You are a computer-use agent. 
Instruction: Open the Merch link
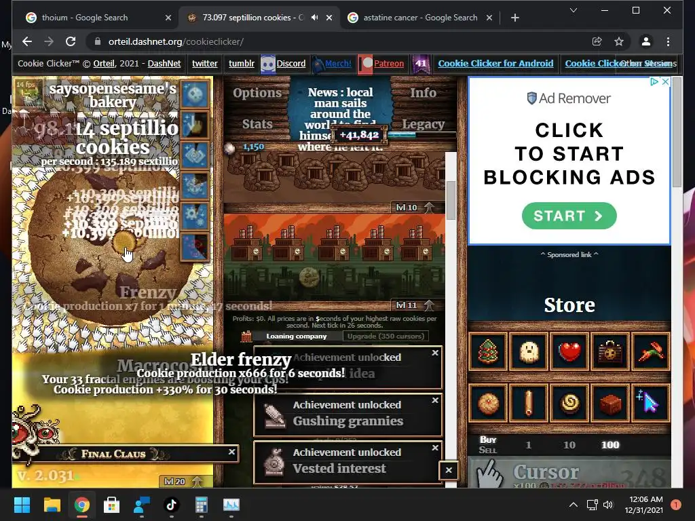pos(338,63)
